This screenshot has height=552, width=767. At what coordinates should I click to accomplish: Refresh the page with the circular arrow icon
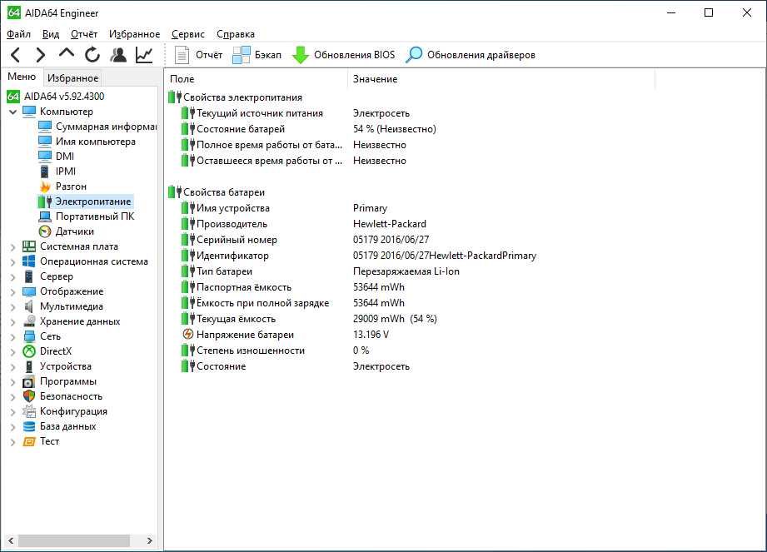92,55
